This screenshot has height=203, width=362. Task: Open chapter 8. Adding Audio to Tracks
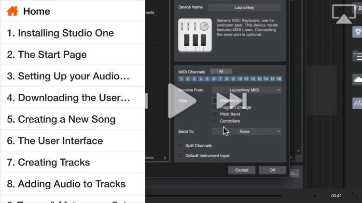(x=72, y=184)
